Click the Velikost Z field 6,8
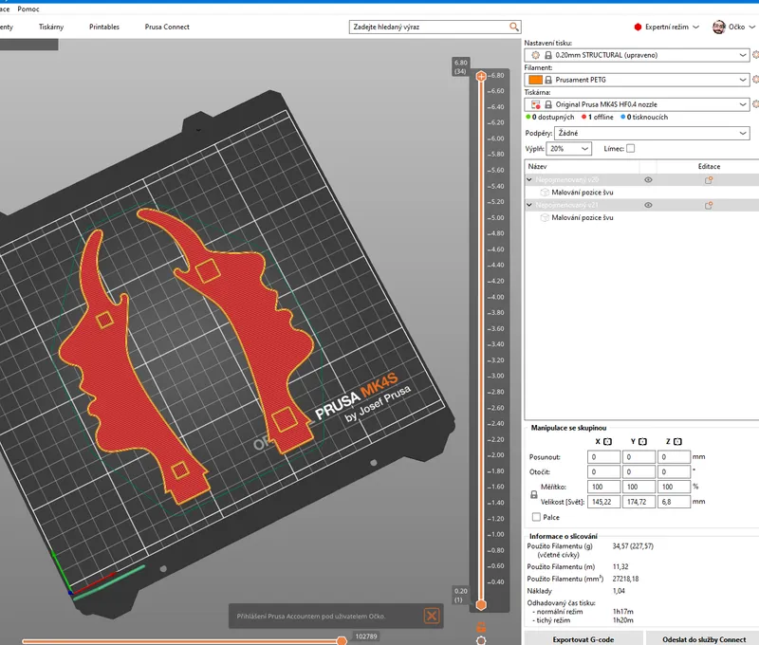This screenshot has height=645, width=759. (x=674, y=502)
